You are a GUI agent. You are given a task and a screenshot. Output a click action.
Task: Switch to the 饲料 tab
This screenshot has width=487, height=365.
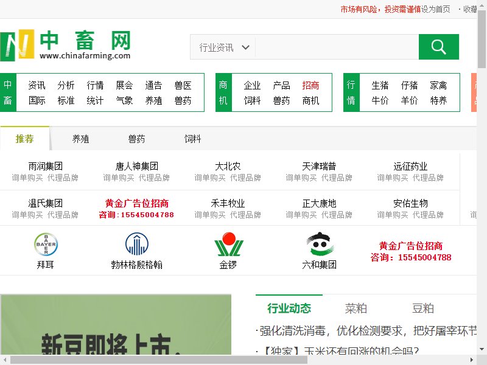tap(192, 139)
